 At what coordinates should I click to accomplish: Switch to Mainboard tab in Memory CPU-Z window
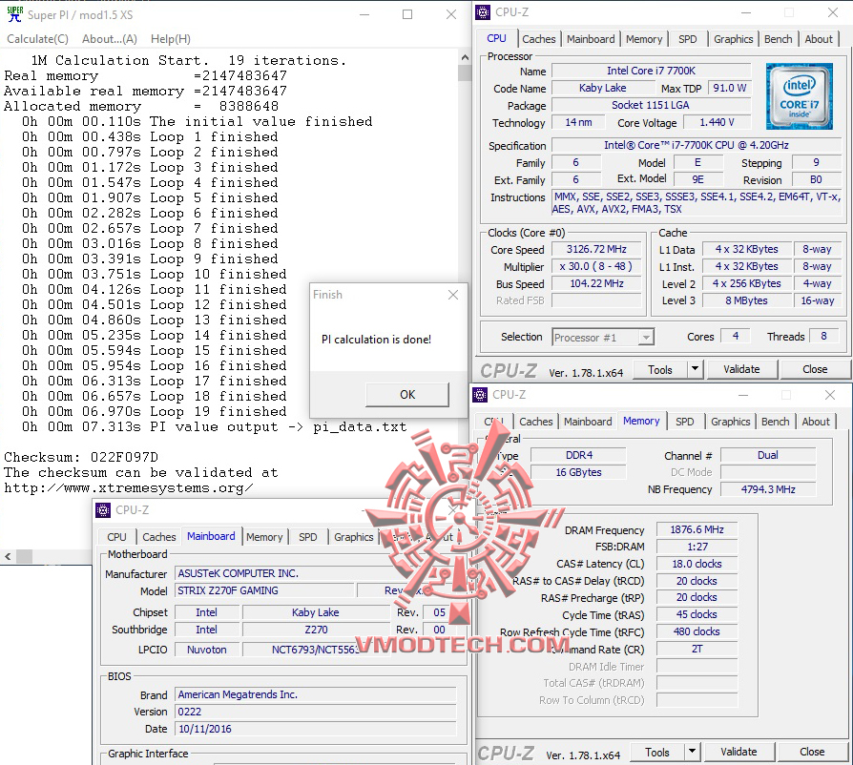point(588,422)
